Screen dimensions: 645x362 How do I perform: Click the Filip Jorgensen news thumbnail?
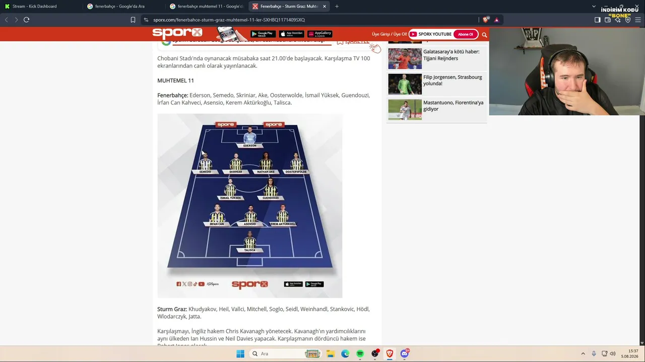405,84
